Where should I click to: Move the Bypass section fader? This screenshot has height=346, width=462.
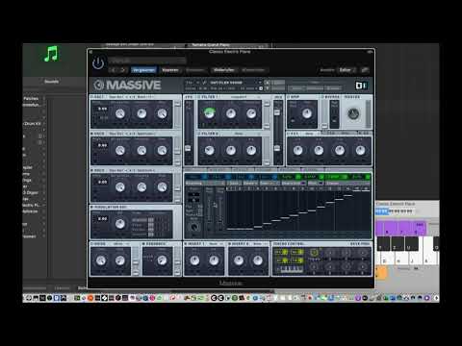pos(325,125)
